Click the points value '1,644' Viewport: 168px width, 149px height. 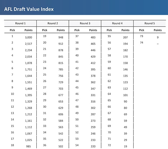coord(28,76)
